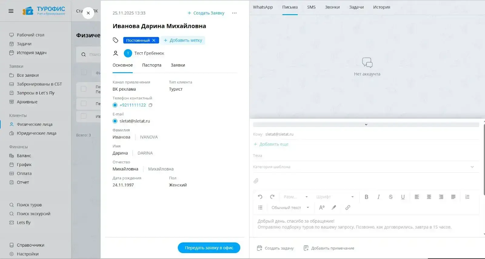The height and width of the screenshot is (259, 485).
Task: Expand Категория шаблона dropdown
Action: coord(366,167)
